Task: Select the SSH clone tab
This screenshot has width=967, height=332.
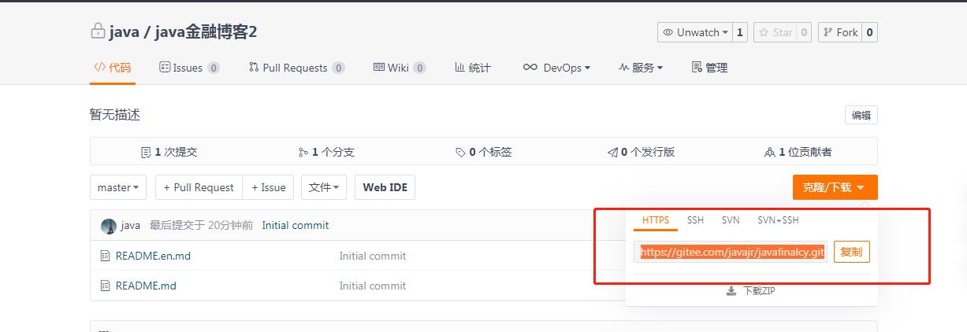Action: pyautogui.click(x=695, y=220)
